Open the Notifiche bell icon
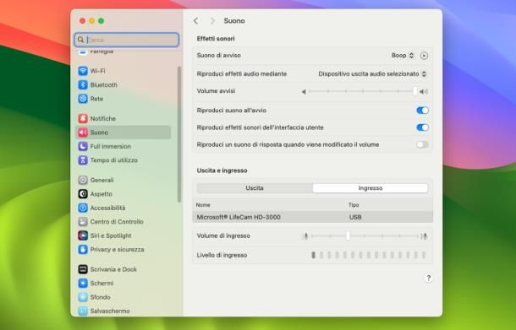 tap(83, 118)
